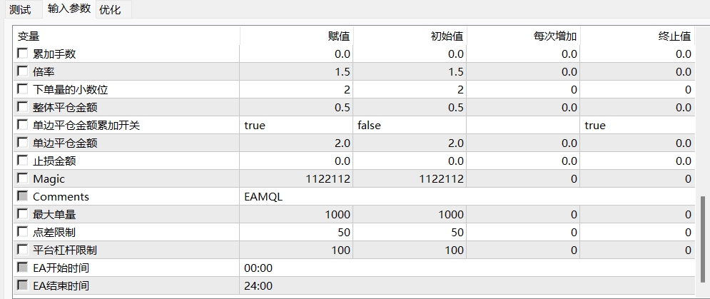Viewport: 710px width, 299px height.
Task: Check the 下单量的小数位 checkbox
Action: point(23,89)
